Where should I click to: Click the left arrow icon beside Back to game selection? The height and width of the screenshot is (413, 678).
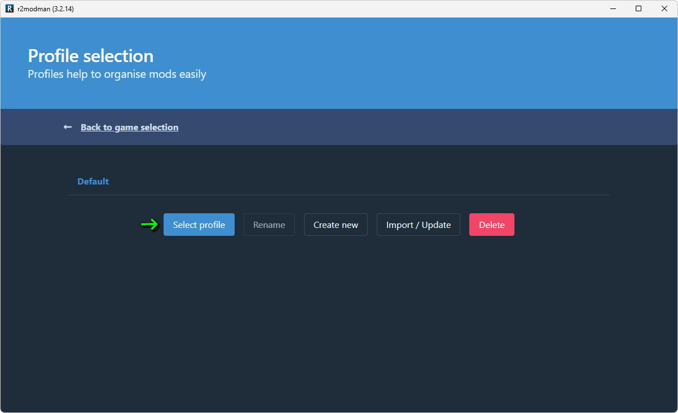(68, 128)
